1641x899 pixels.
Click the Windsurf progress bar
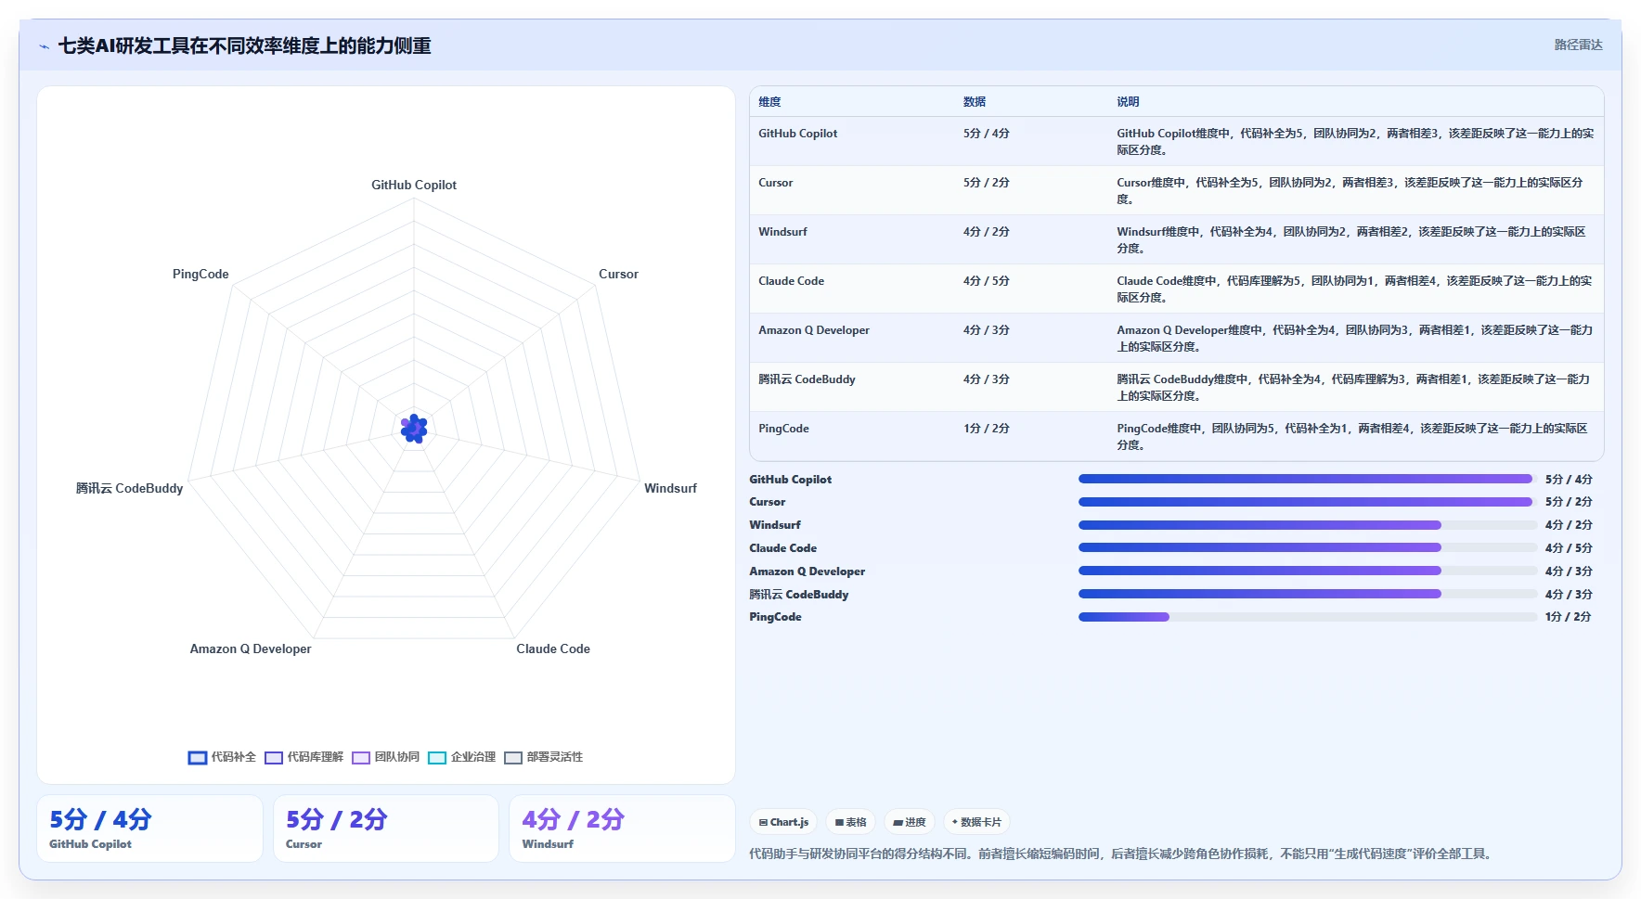[x=1308, y=525]
